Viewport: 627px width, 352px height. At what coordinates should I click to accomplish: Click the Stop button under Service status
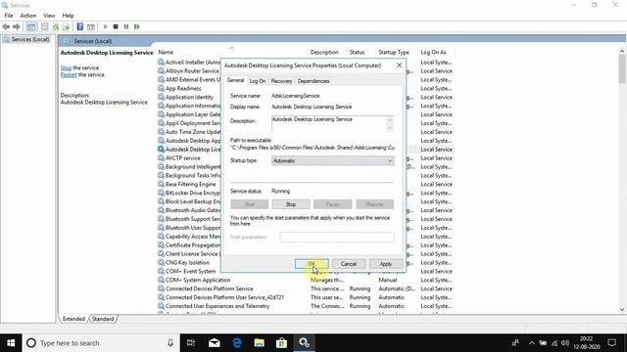291,204
